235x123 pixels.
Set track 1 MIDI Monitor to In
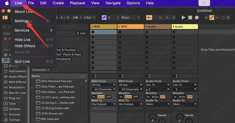tap(94, 97)
